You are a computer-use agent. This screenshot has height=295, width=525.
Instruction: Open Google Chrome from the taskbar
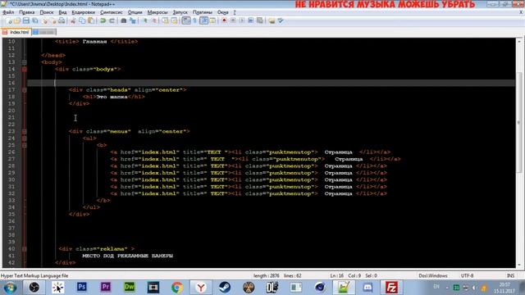coord(177,288)
